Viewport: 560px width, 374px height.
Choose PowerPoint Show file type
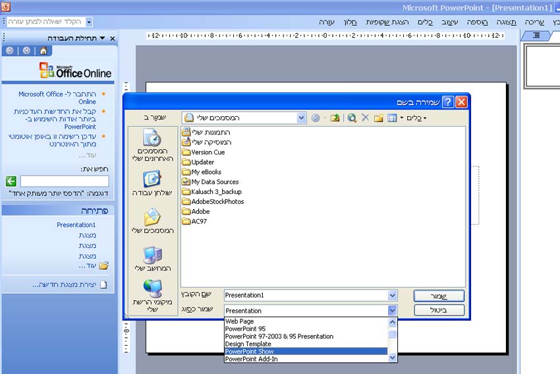(306, 352)
